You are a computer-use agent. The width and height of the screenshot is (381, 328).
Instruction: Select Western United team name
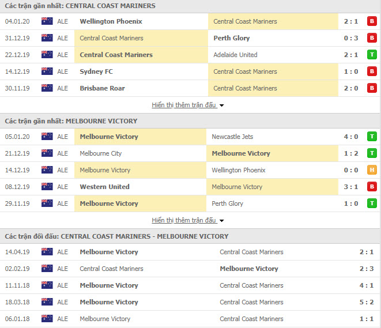click(x=104, y=187)
